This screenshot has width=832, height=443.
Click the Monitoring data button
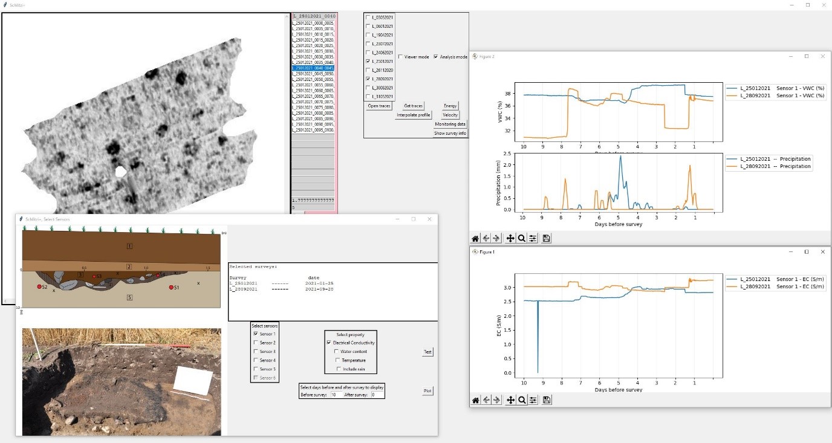tap(450, 124)
